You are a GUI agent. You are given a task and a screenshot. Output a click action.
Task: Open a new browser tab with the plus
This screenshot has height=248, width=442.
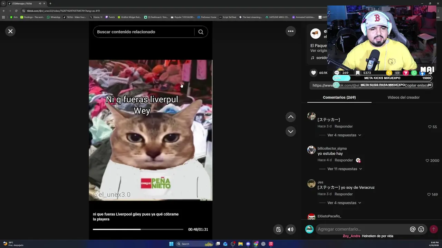pos(50,3)
